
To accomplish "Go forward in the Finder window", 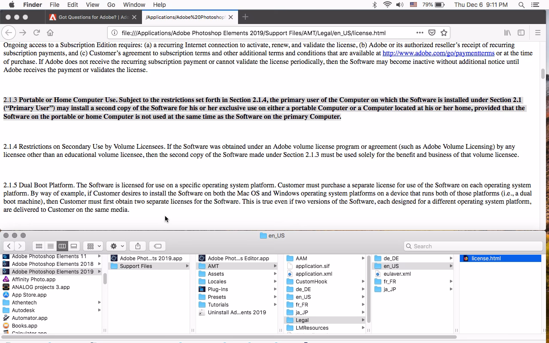I will point(20,246).
